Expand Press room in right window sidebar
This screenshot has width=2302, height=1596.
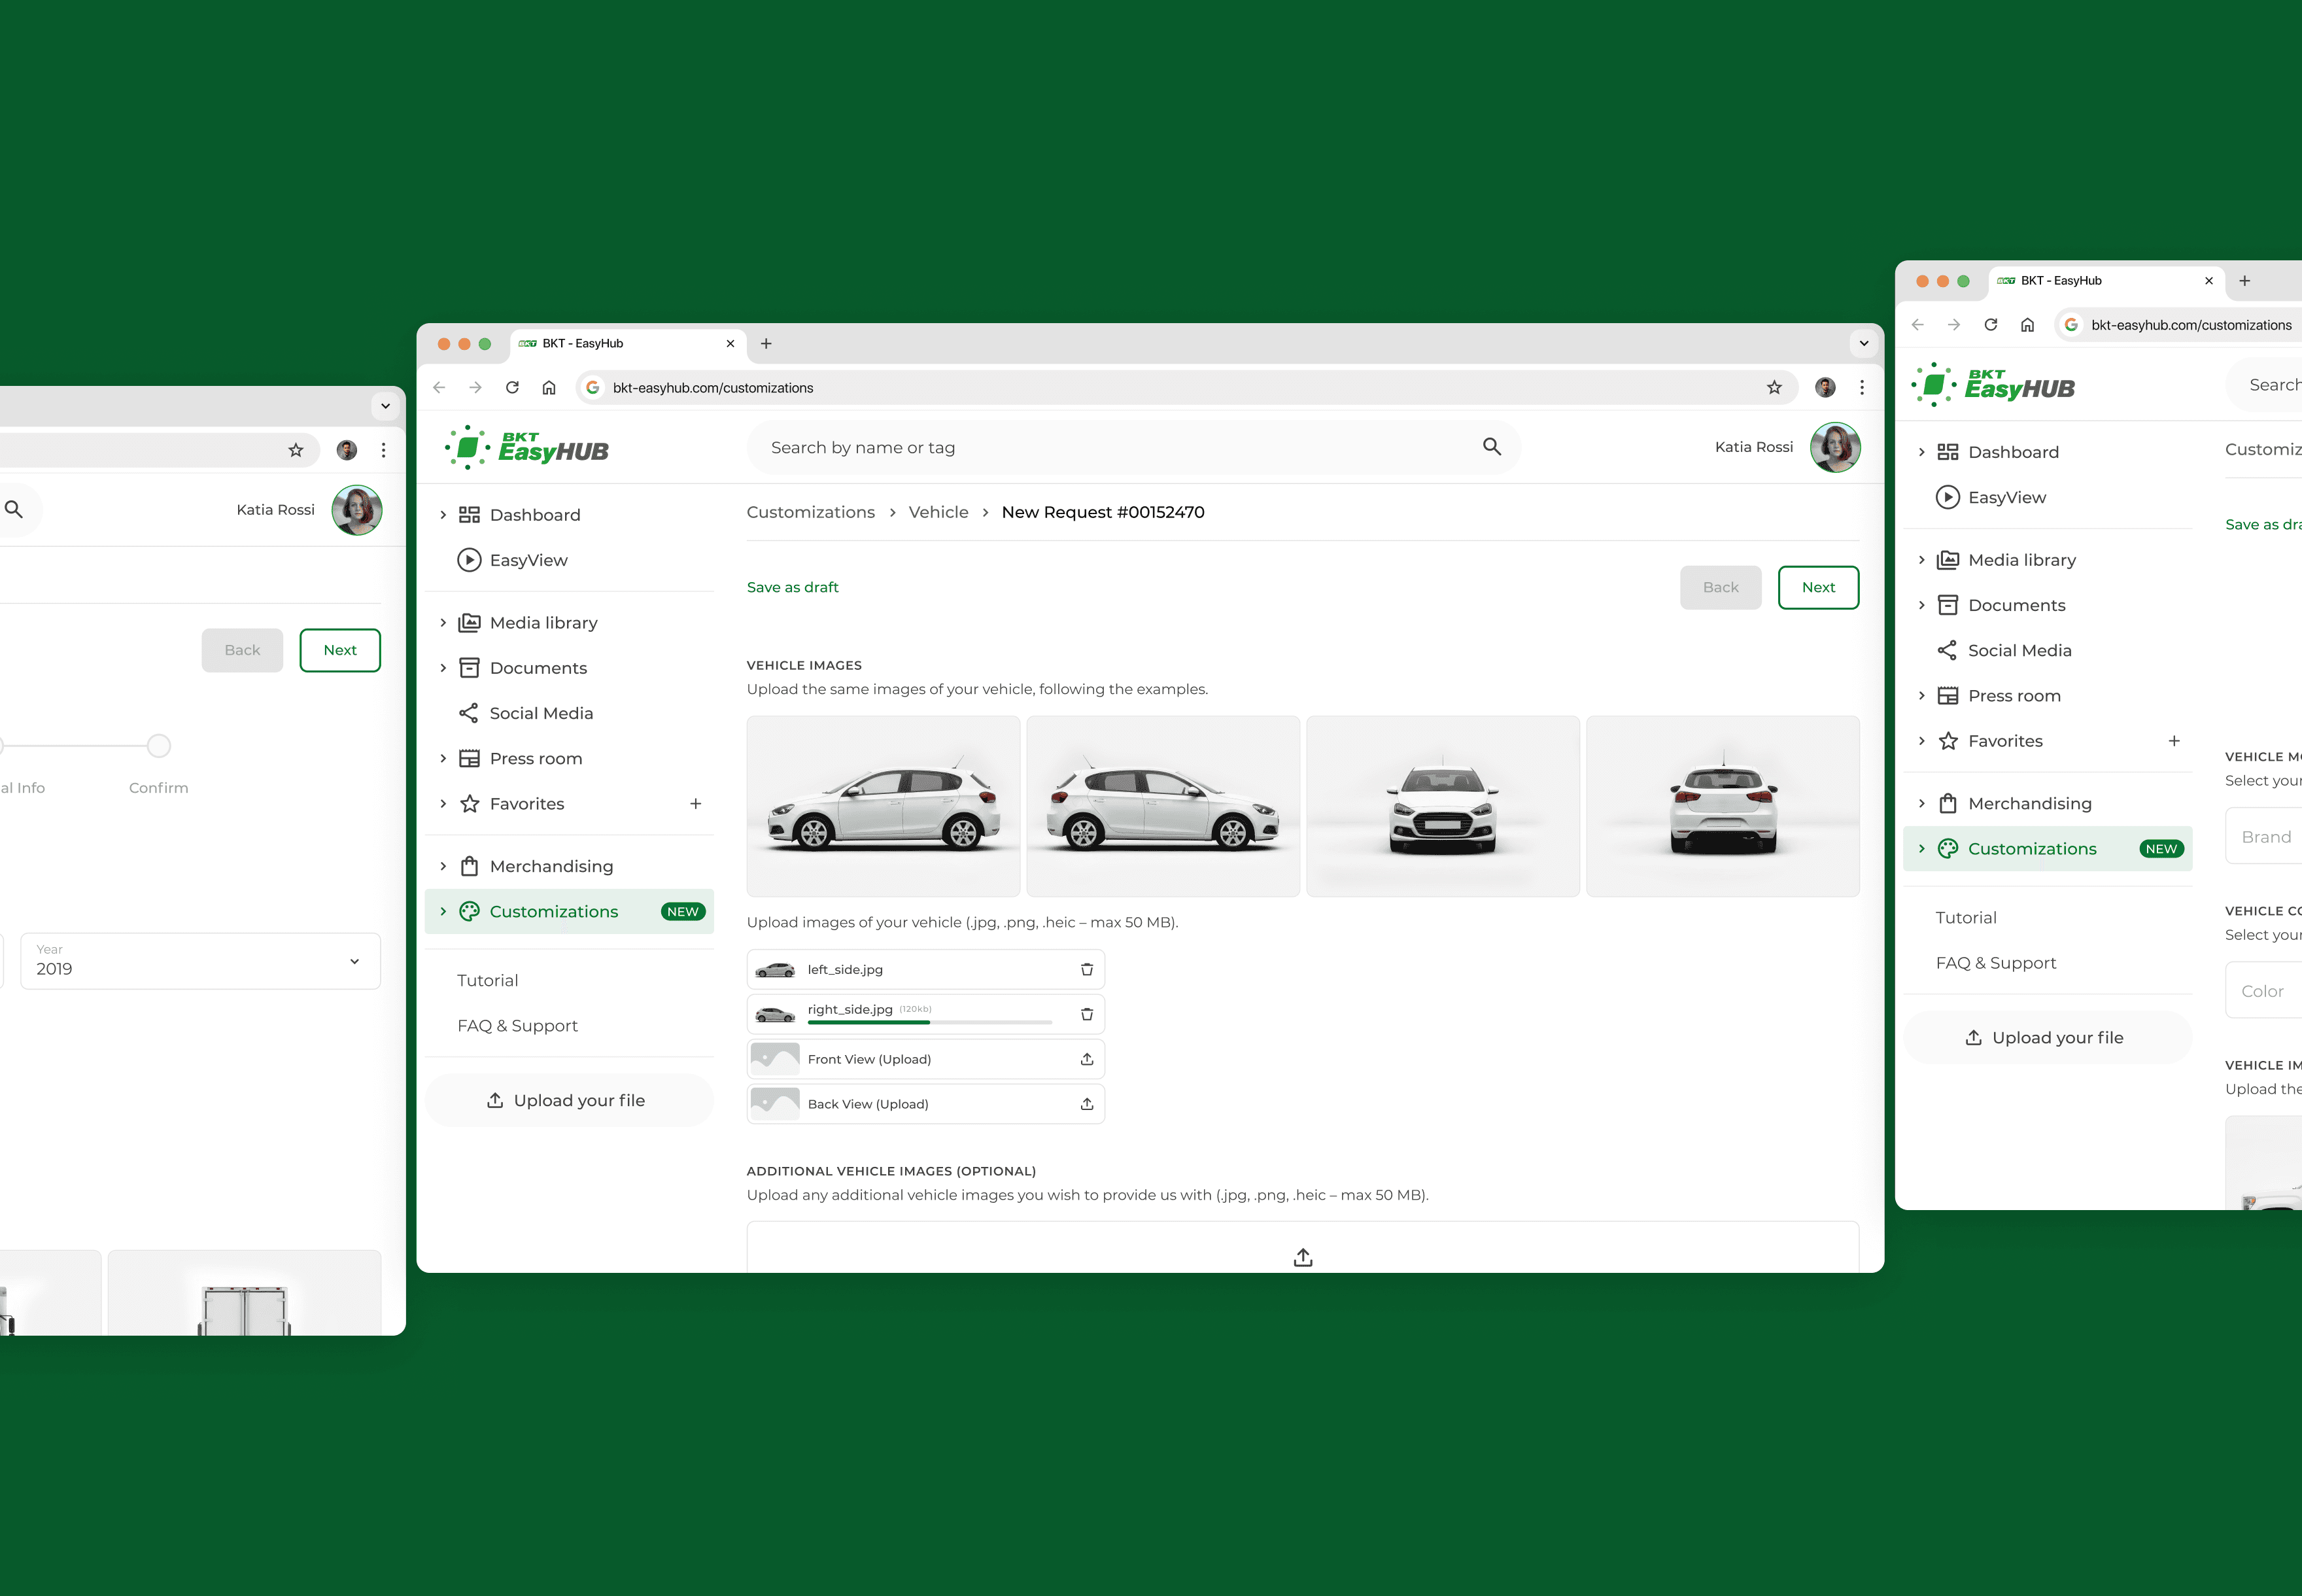pyautogui.click(x=1921, y=696)
